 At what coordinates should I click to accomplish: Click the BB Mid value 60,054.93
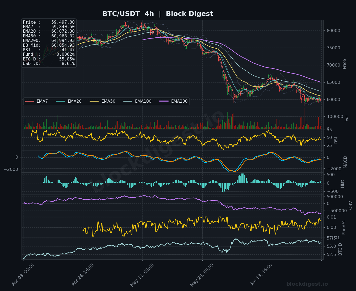pos(63,45)
